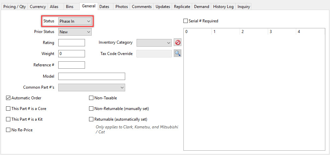The width and height of the screenshot is (330, 155).
Task: Check the Non-Taxable option
Action: click(x=91, y=98)
